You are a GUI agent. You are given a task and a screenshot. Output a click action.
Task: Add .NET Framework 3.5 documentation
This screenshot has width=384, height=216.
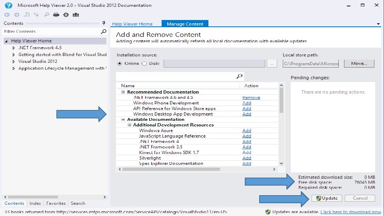point(247,147)
